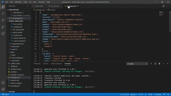This screenshot has height=96, width=171.
Task: Open package-lock.json in the explorer
Action: pos(17,75)
